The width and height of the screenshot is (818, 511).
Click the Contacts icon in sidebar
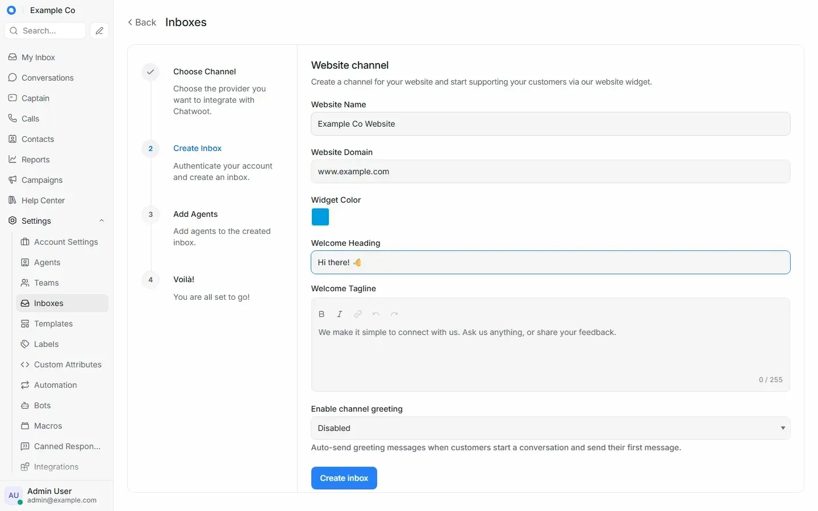pos(12,139)
